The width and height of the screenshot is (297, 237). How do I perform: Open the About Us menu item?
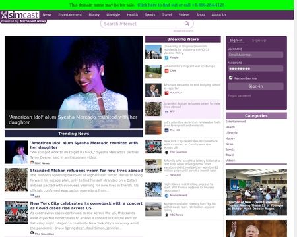pyautogui.click(x=219, y=15)
